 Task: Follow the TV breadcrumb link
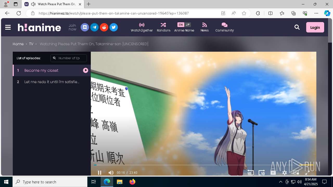click(x=31, y=44)
